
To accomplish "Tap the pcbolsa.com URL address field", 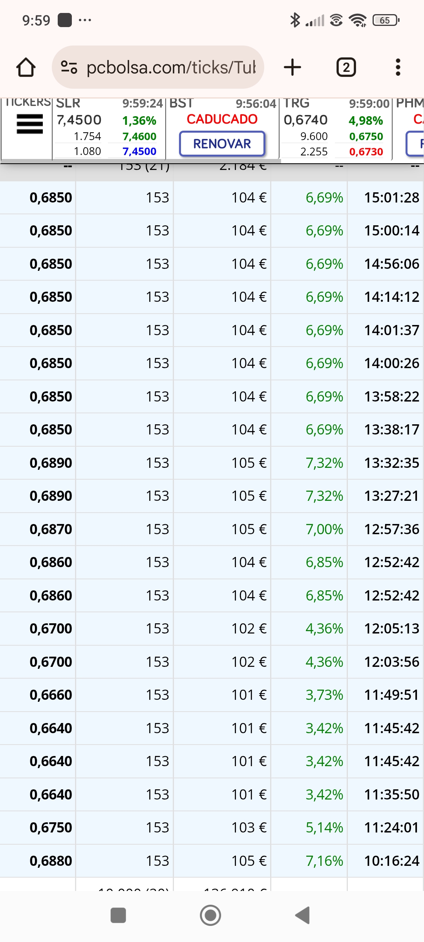I will click(x=171, y=67).
